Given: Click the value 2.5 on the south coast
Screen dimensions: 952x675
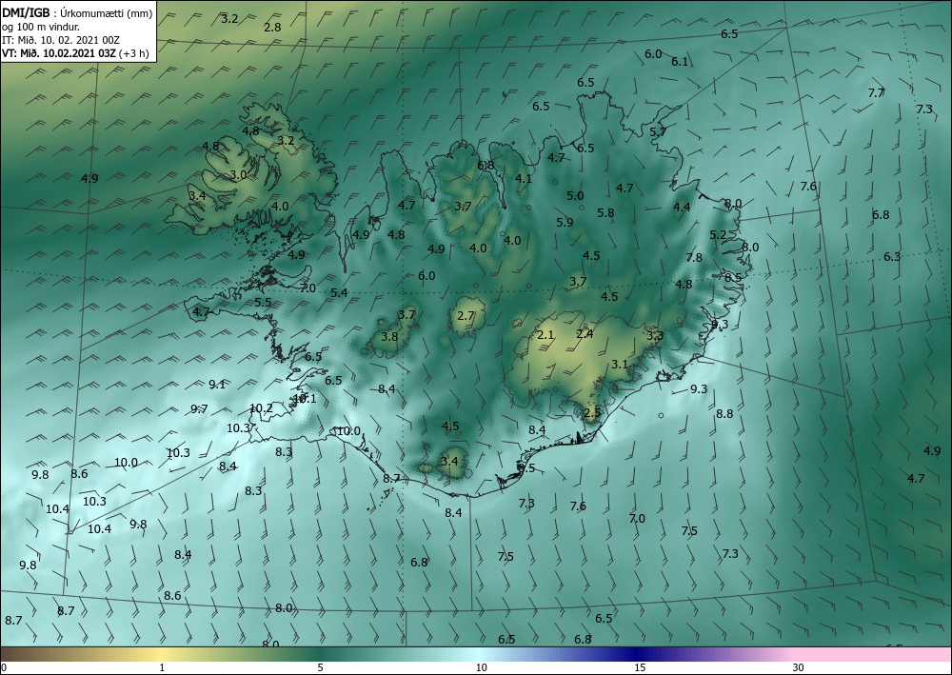Looking at the screenshot, I should [592, 413].
